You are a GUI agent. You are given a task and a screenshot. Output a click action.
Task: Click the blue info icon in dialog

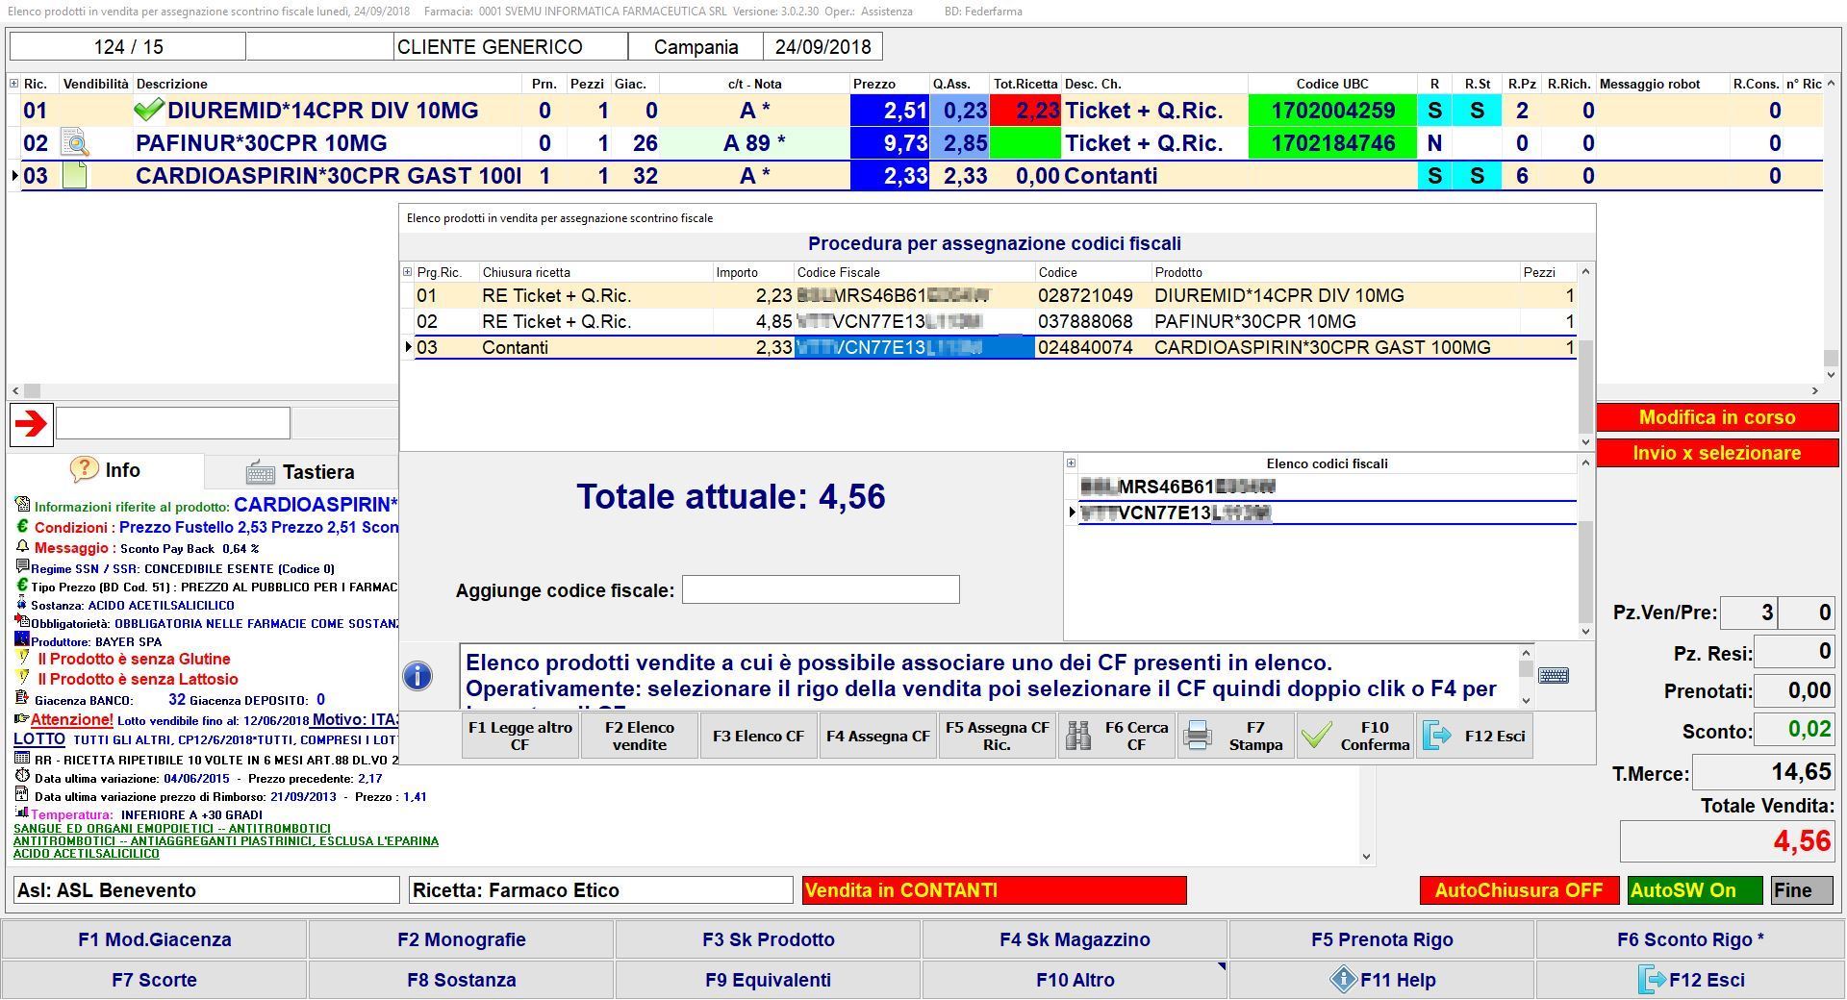[x=417, y=676]
